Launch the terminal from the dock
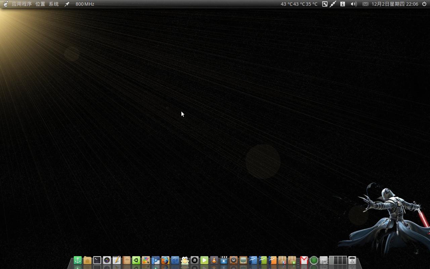Viewport: 430px width, 269px height. pos(97,260)
